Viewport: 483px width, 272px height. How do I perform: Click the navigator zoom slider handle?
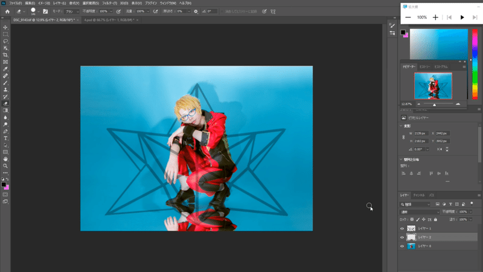click(434, 105)
